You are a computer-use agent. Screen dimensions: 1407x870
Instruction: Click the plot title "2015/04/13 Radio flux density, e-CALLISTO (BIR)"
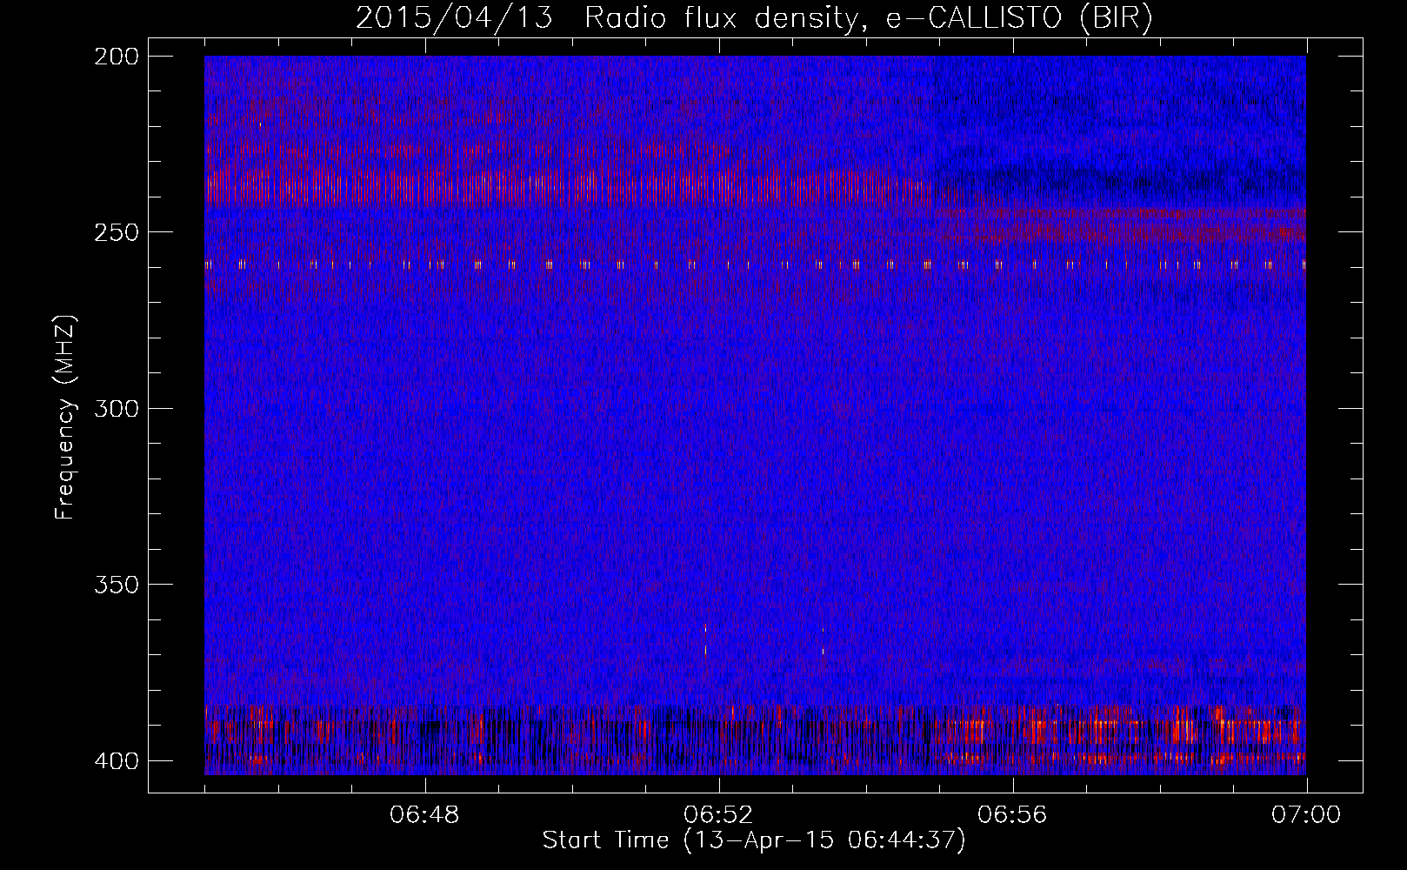[754, 18]
